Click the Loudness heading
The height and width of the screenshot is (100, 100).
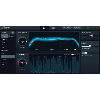(x=22, y=54)
